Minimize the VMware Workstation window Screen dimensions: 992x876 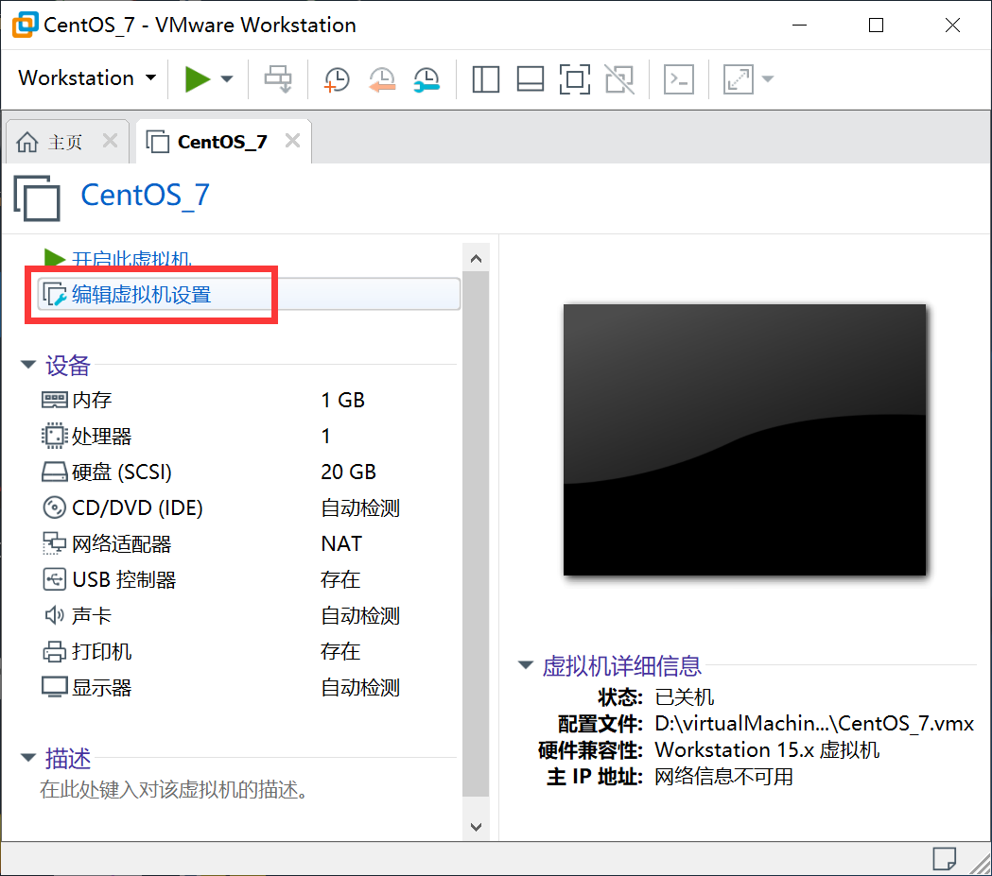point(800,26)
